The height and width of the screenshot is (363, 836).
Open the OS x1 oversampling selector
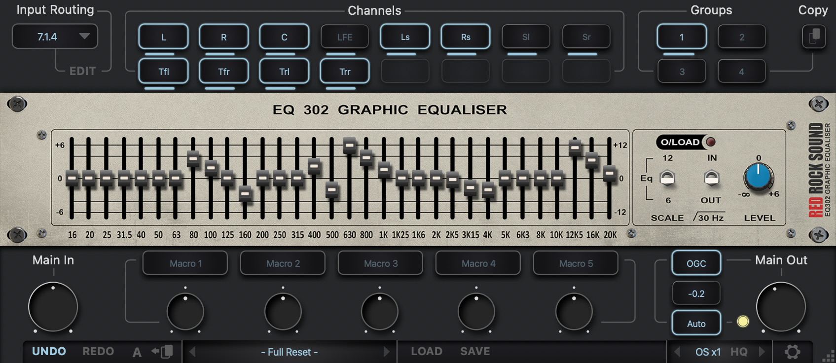coord(708,352)
